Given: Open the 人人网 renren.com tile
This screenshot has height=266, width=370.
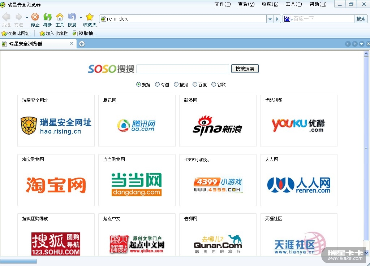Looking at the screenshot, I should (x=299, y=180).
